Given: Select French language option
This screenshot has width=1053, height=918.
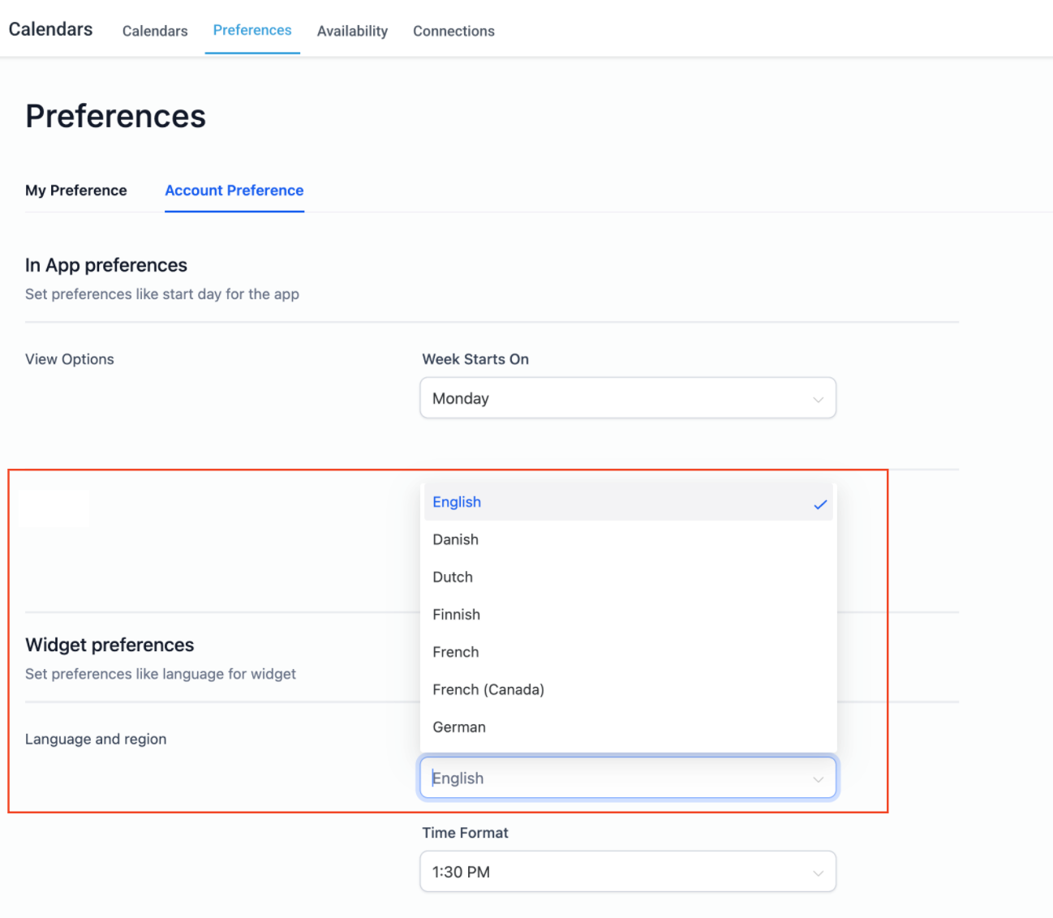Looking at the screenshot, I should (456, 652).
